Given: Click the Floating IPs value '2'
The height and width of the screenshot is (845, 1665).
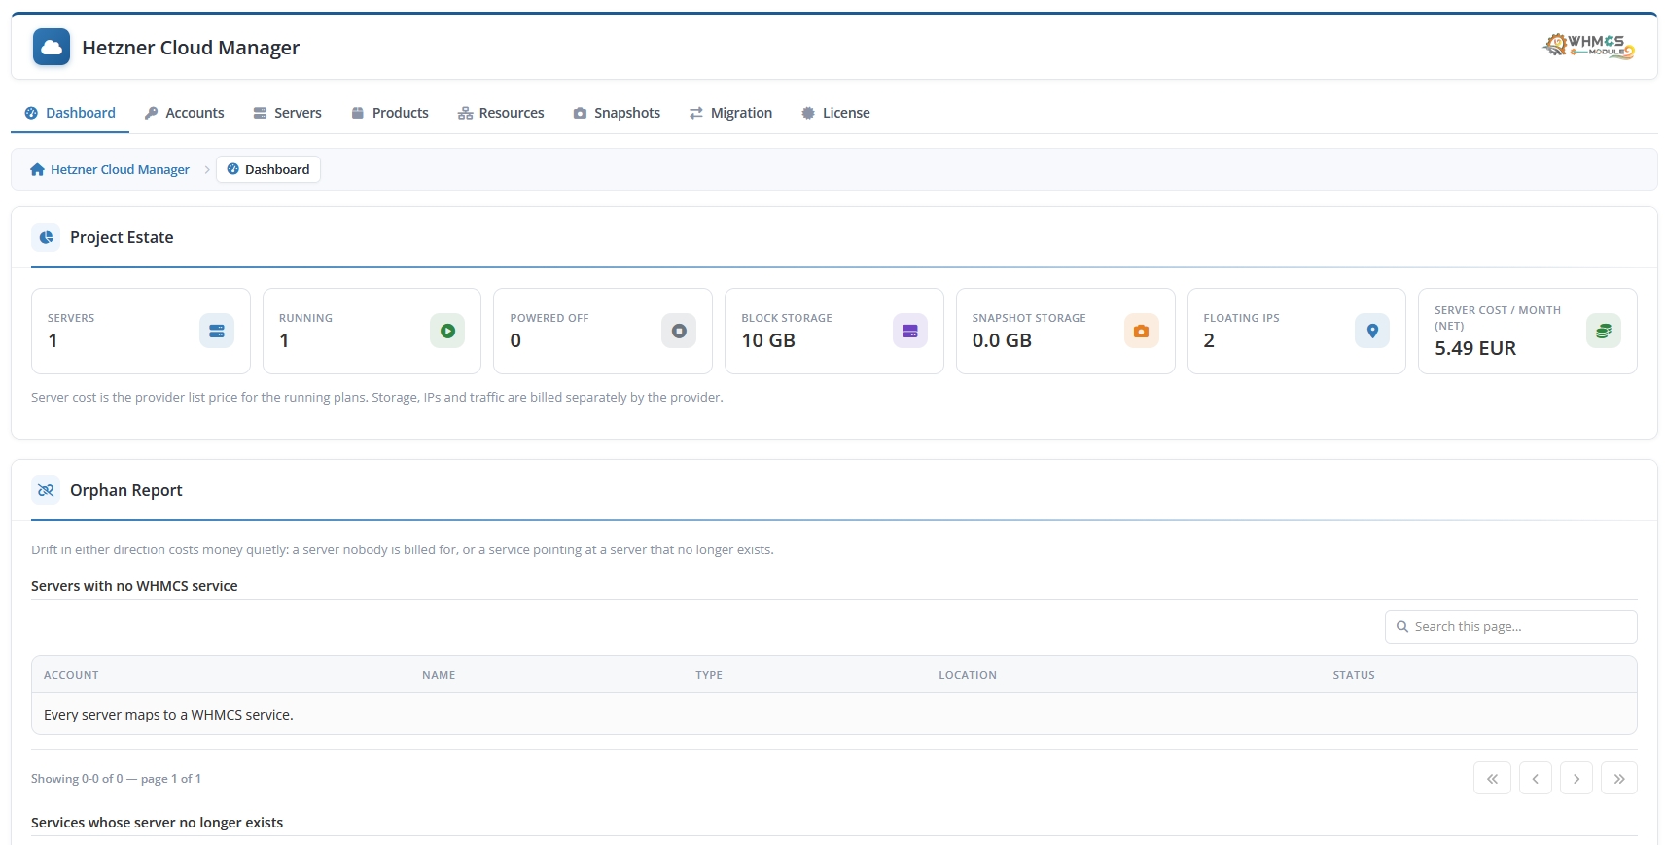Looking at the screenshot, I should point(1209,340).
